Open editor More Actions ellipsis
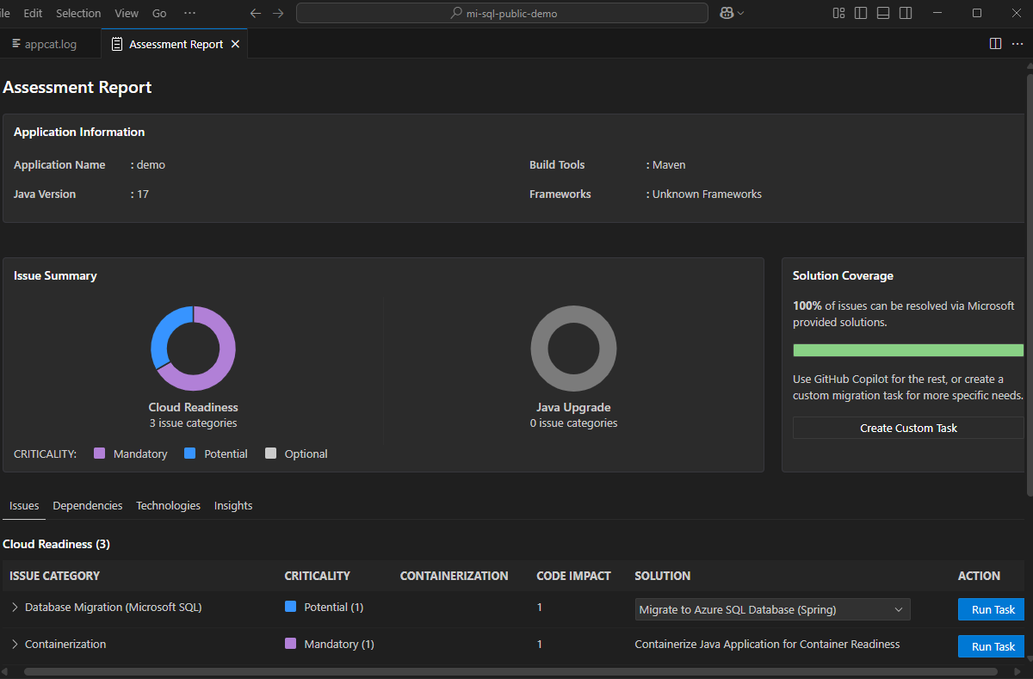Screen dimensions: 1033x679 (x=1018, y=44)
